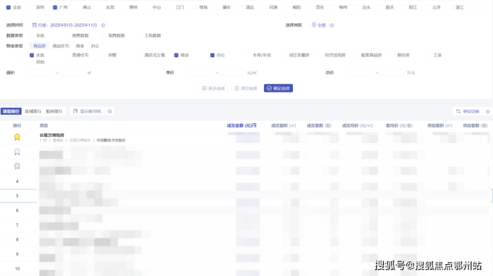493x276 pixels.
Task: Check the 酒店式公寓 checkbox
Action: 140,55
